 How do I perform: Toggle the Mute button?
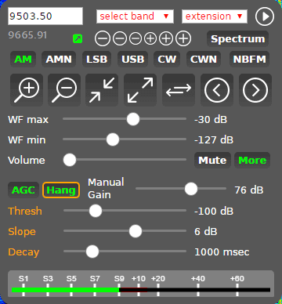[212, 160]
